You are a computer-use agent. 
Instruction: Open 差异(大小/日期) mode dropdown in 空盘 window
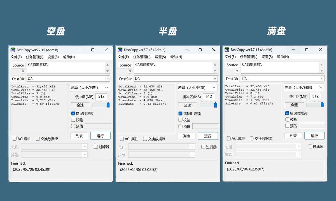coord(90,88)
